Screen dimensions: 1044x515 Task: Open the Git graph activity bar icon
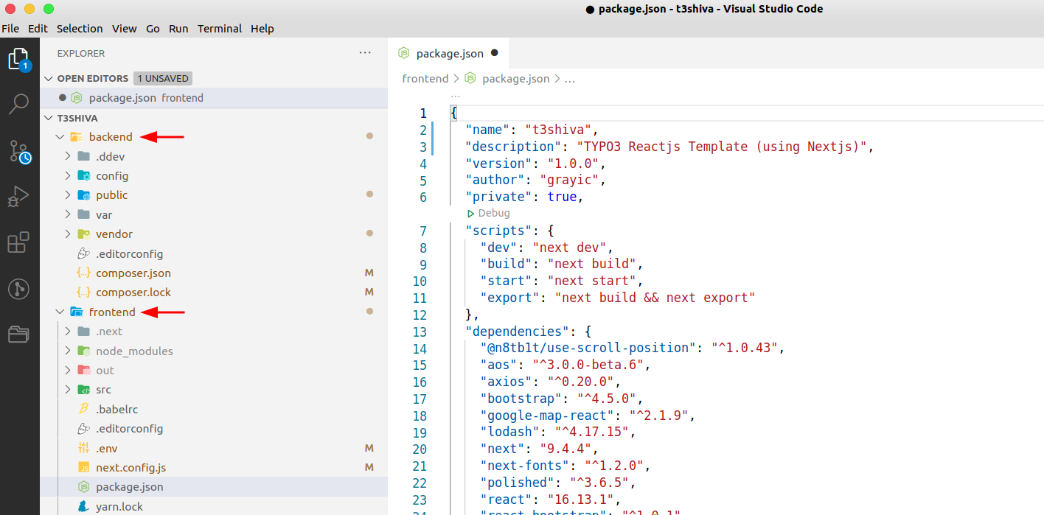(x=18, y=289)
